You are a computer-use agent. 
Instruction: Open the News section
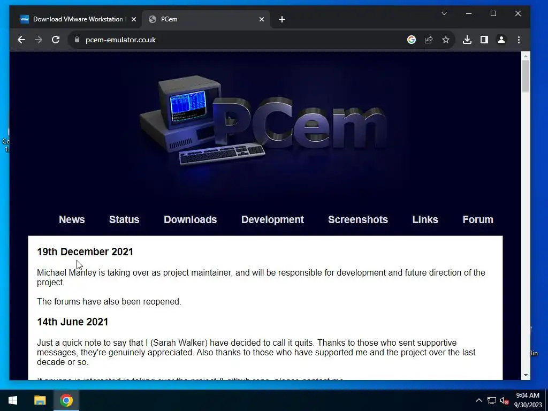pos(72,219)
